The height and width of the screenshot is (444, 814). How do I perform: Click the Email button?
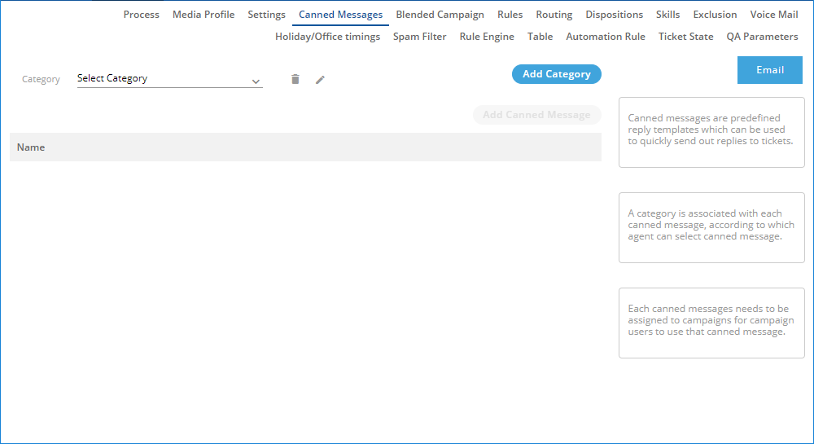pos(770,70)
